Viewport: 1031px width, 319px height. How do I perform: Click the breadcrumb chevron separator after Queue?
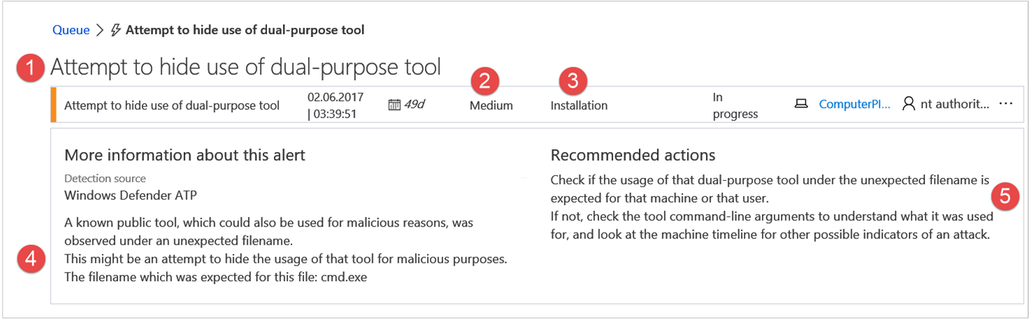100,30
